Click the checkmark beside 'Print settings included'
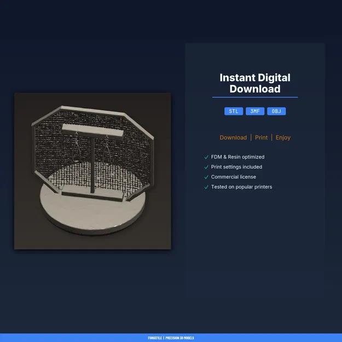The image size is (342, 342). 206,167
